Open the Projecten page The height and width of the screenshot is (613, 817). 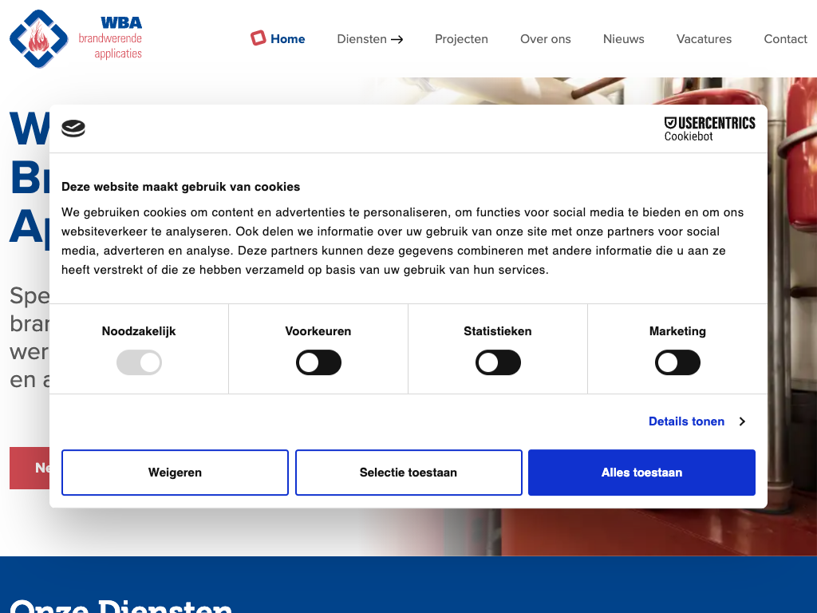coord(461,39)
